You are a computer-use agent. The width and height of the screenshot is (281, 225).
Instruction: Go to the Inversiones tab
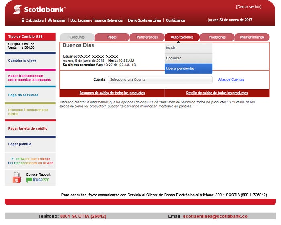click(x=217, y=37)
